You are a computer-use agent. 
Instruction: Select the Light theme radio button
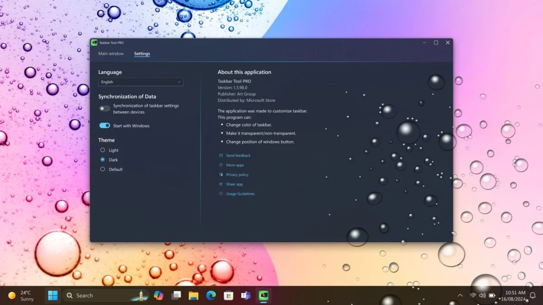click(103, 150)
